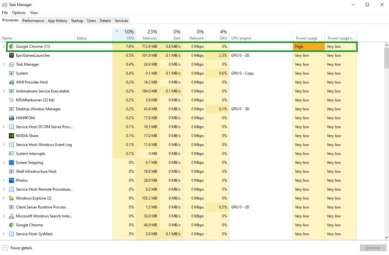Click the System process icon
This screenshot has height=255, width=389.
11,73
